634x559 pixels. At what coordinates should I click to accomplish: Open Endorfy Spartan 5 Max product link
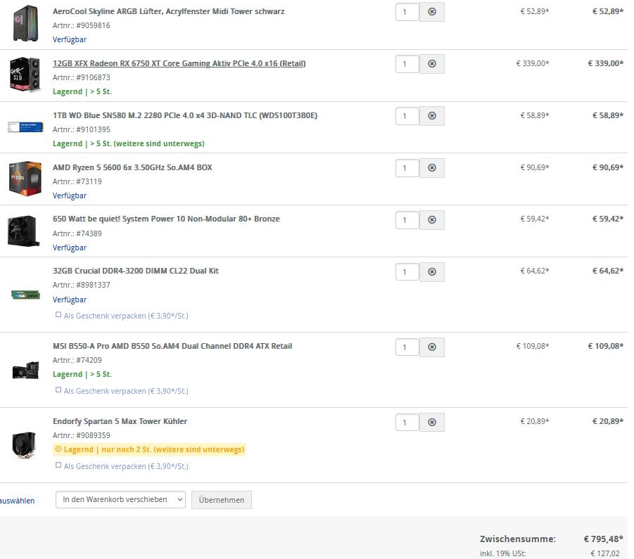tap(120, 421)
